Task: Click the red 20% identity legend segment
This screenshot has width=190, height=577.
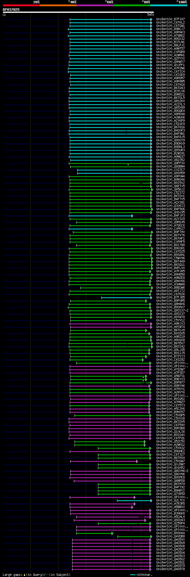Action: (x=21, y=5)
